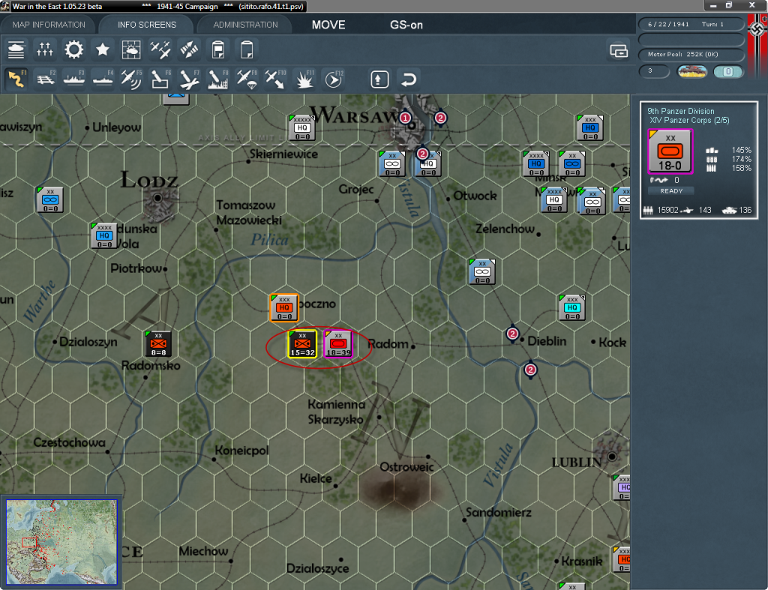Image resolution: width=768 pixels, height=590 pixels.
Task: Click the admin points field showing 3
Action: pyautogui.click(x=654, y=71)
